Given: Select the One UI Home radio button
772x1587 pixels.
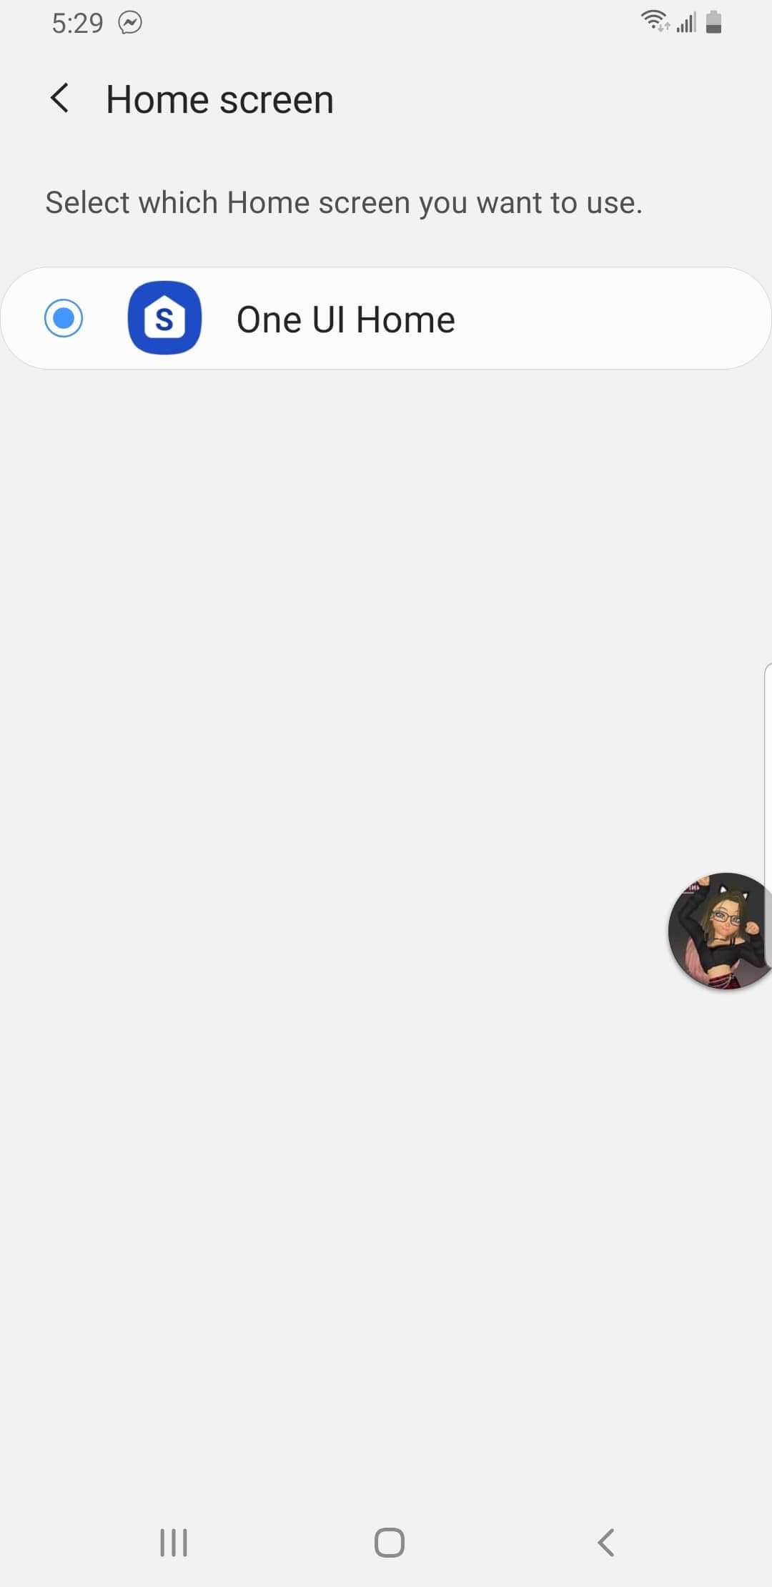Looking at the screenshot, I should pos(64,318).
